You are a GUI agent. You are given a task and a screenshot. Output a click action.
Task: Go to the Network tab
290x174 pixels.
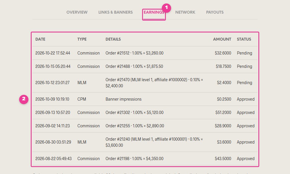point(185,12)
